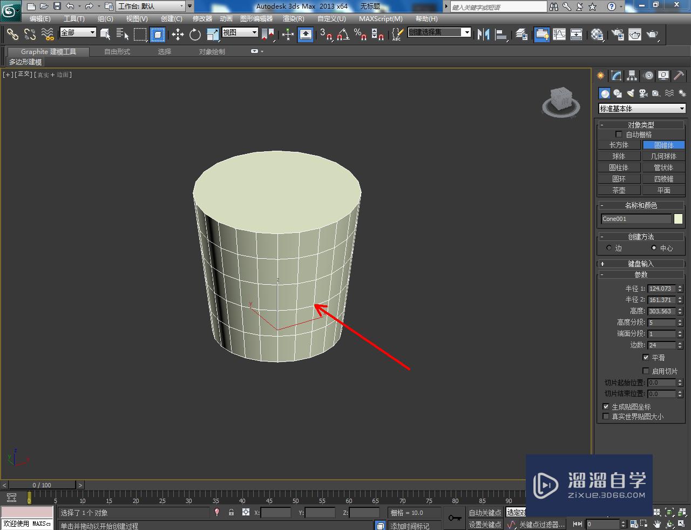Screen dimensions: 691x530
Task: Open the Align tool
Action: tap(502, 35)
